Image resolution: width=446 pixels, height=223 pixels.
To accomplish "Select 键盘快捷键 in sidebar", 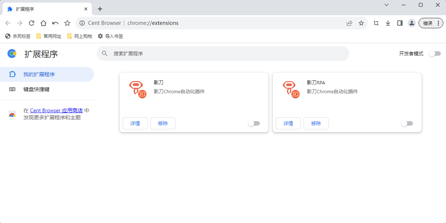I will 47,89.
